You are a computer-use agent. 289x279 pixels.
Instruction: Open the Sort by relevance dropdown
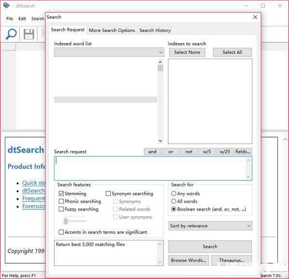point(210,225)
